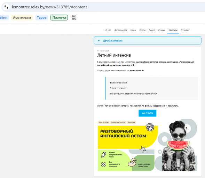Click the Летний интенсив headline
This screenshot has width=205, height=178.
pos(114,55)
